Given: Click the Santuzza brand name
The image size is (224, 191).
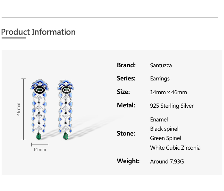Looking at the screenshot, I should click(161, 65).
